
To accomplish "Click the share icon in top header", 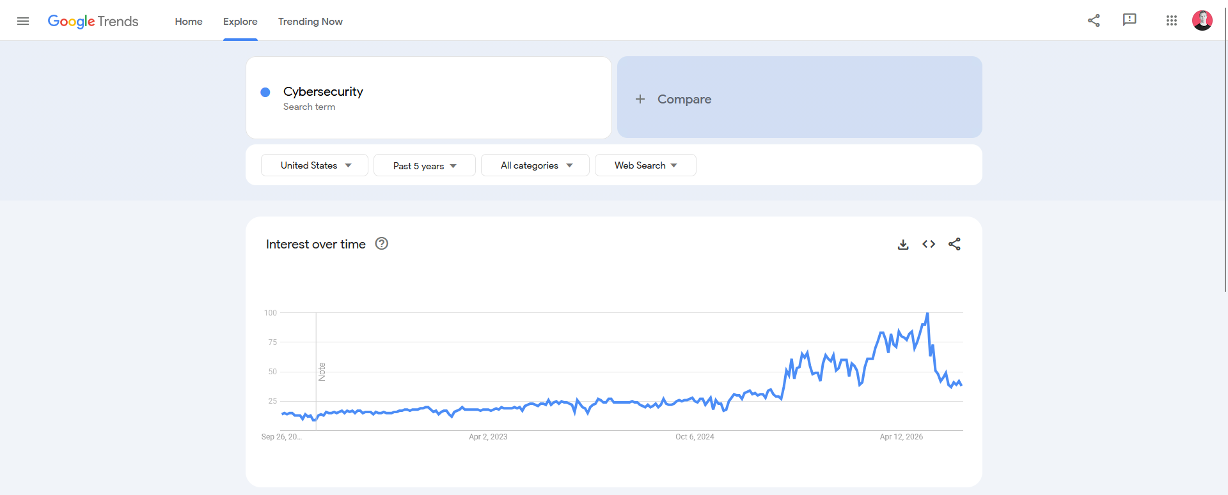I will 1094,20.
